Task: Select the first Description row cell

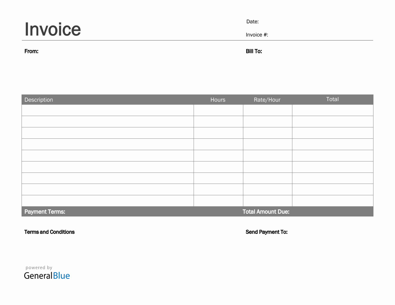Action: coord(108,110)
